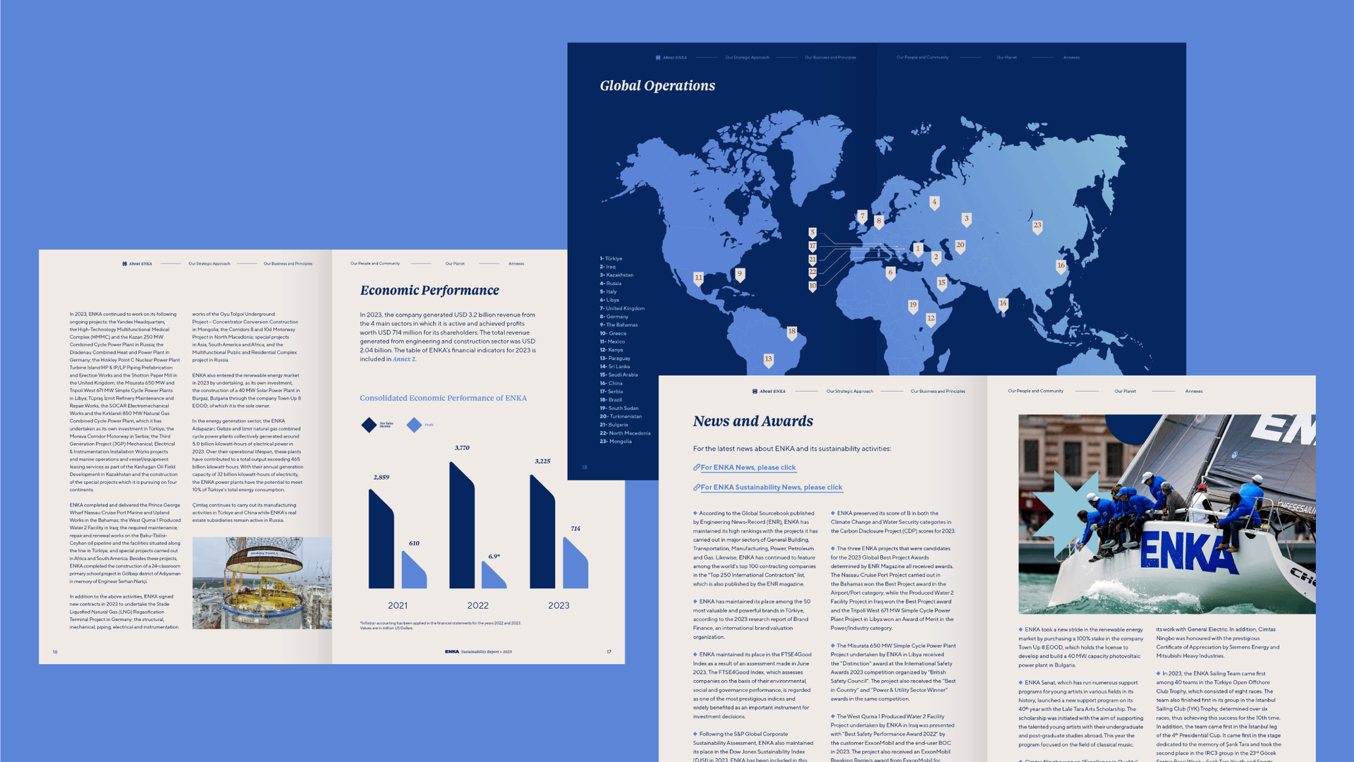The image size is (1354, 762).
Task: Open 'For ENKA News, please click' link
Action: point(748,468)
